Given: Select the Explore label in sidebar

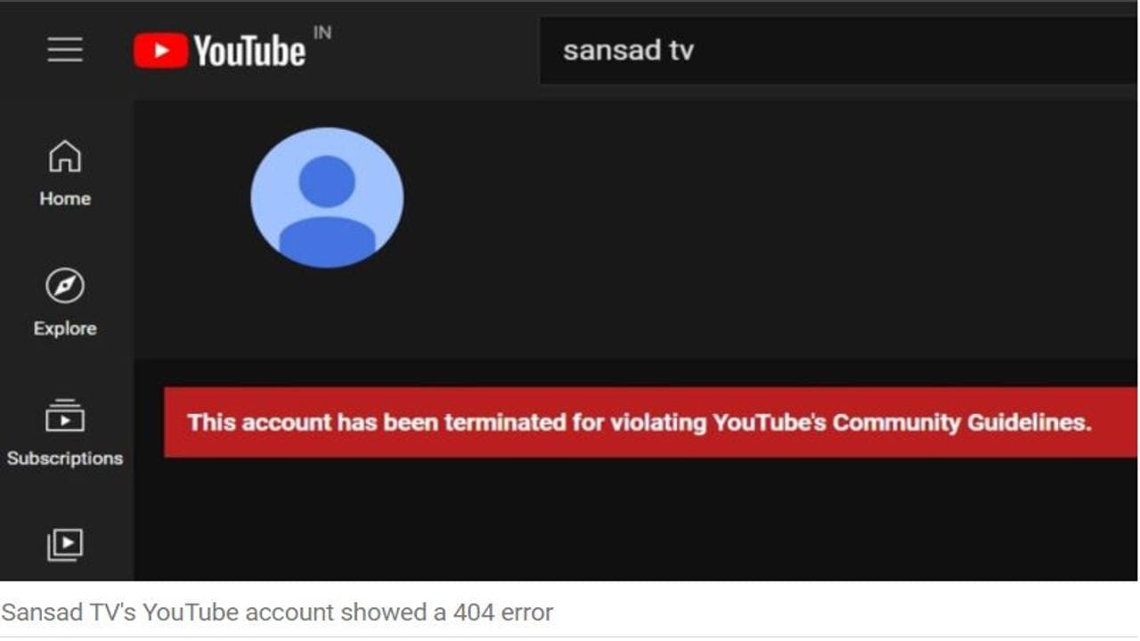Looking at the screenshot, I should click(65, 329).
